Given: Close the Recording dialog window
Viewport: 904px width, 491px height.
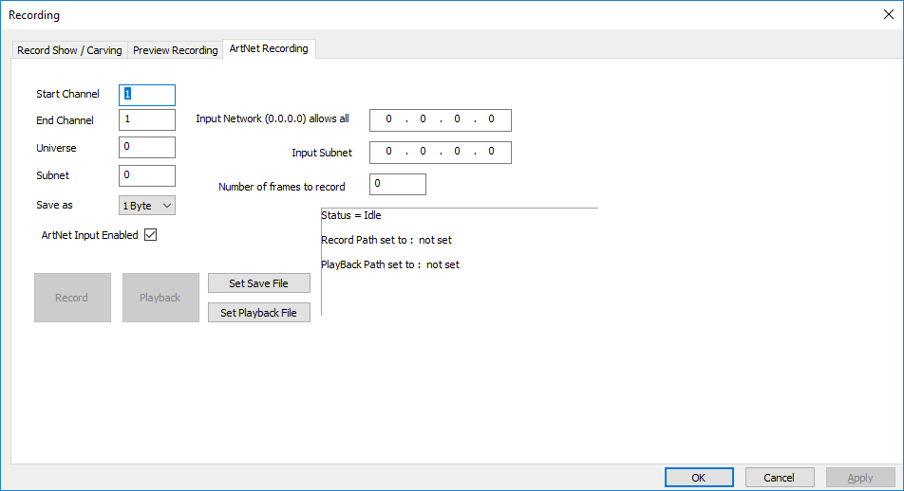Looking at the screenshot, I should pyautogui.click(x=889, y=14).
